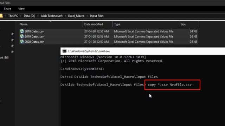Open the View ribbon tab

[x=21, y=9]
